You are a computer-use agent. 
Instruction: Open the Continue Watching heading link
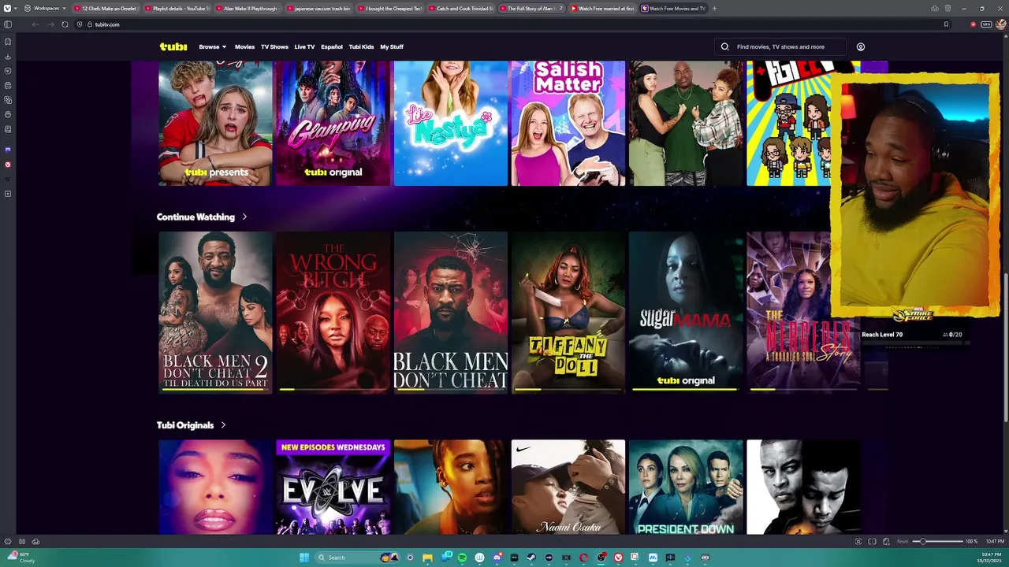click(x=195, y=217)
